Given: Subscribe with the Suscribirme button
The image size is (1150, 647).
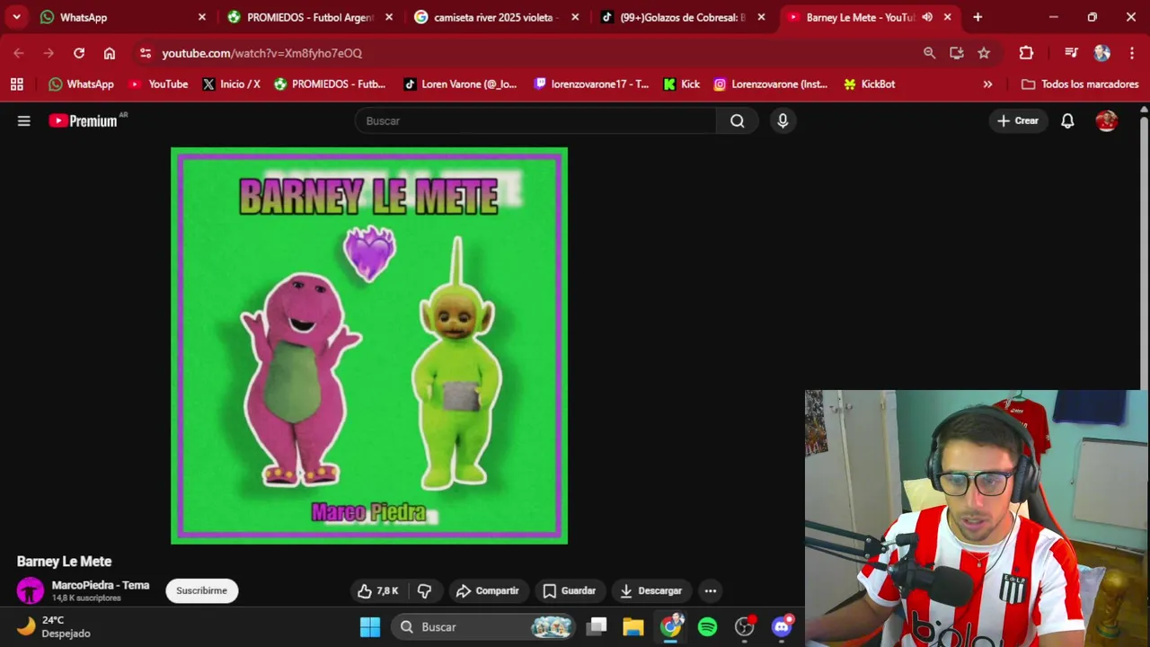Looking at the screenshot, I should 201,590.
